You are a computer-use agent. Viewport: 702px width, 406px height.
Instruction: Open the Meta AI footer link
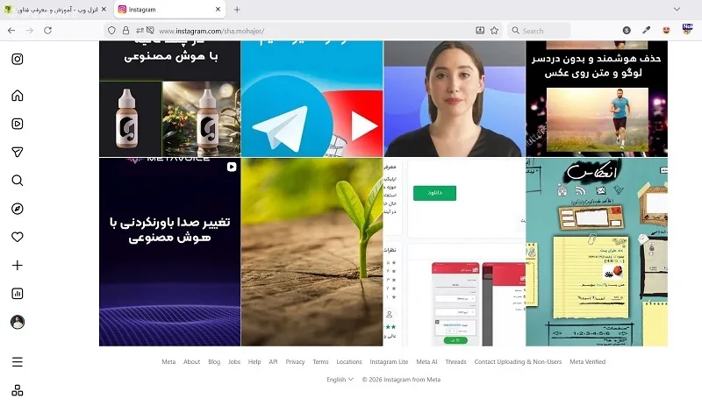(x=426, y=361)
